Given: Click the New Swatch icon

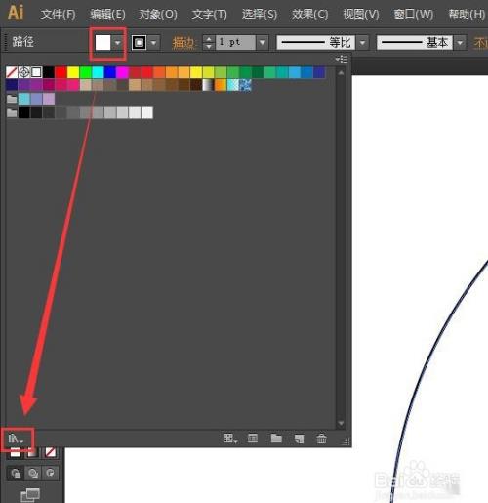Looking at the screenshot, I should 299,439.
